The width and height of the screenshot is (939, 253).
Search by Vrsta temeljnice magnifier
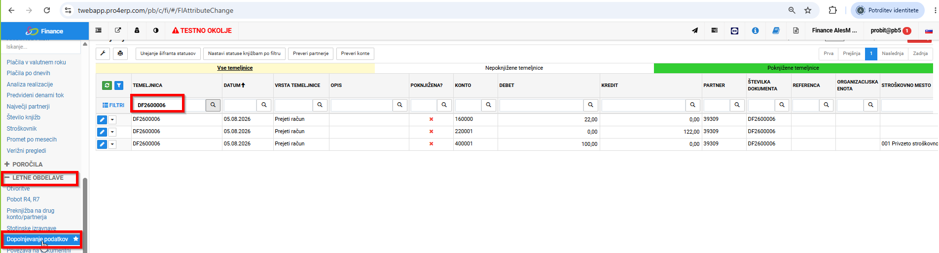point(320,105)
